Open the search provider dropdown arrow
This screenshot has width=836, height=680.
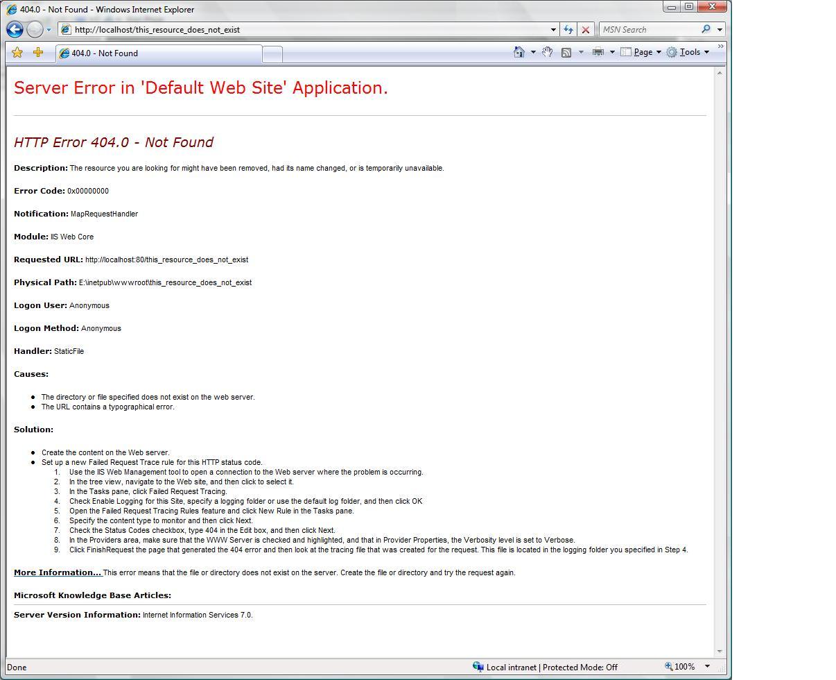point(720,29)
